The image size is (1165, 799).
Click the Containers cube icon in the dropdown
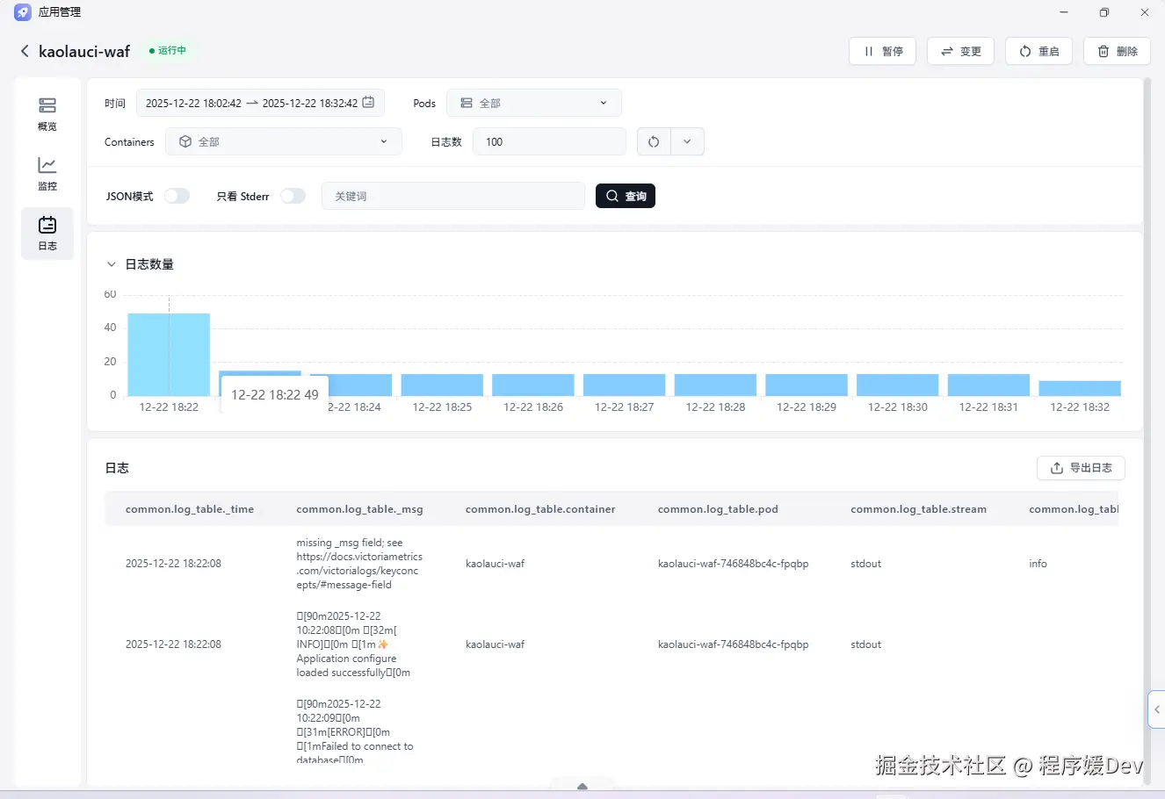pyautogui.click(x=185, y=141)
